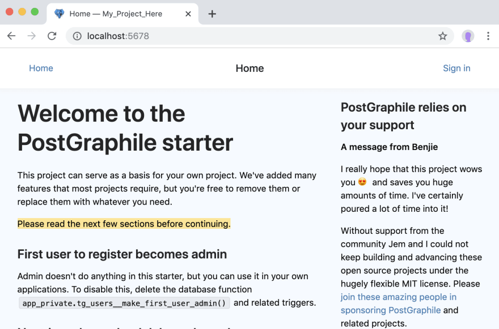The image size is (499, 329).
Task: Click the app_private.tg_users__make_first_user_admin() code snippet
Action: click(124, 303)
